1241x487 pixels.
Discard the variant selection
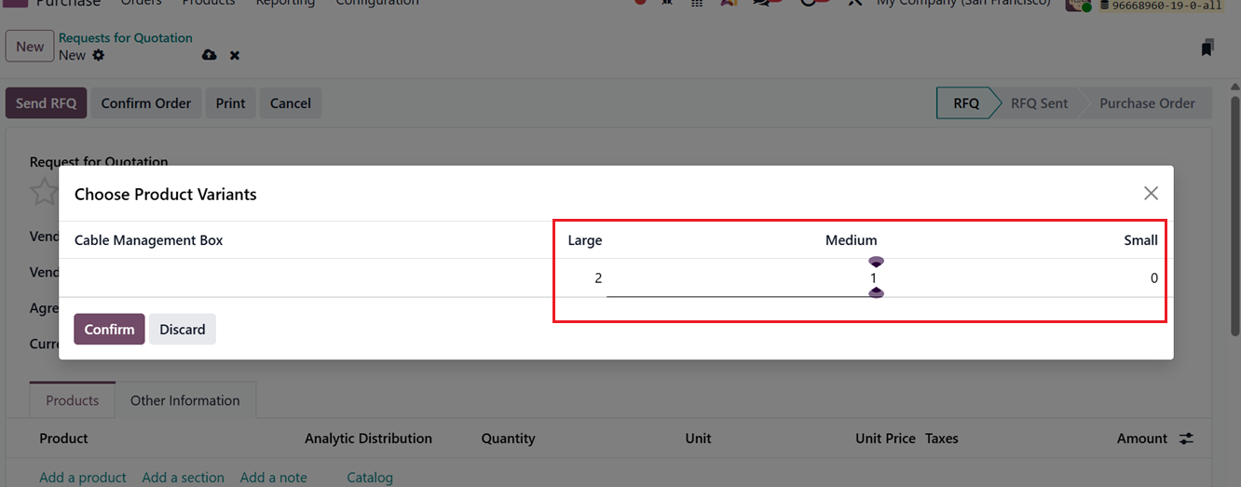tap(182, 330)
